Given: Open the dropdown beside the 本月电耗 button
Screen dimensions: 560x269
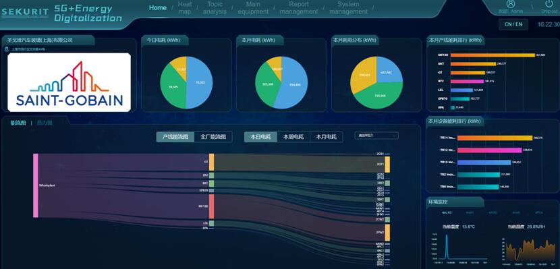Looking at the screenshot, I should coord(376,136).
